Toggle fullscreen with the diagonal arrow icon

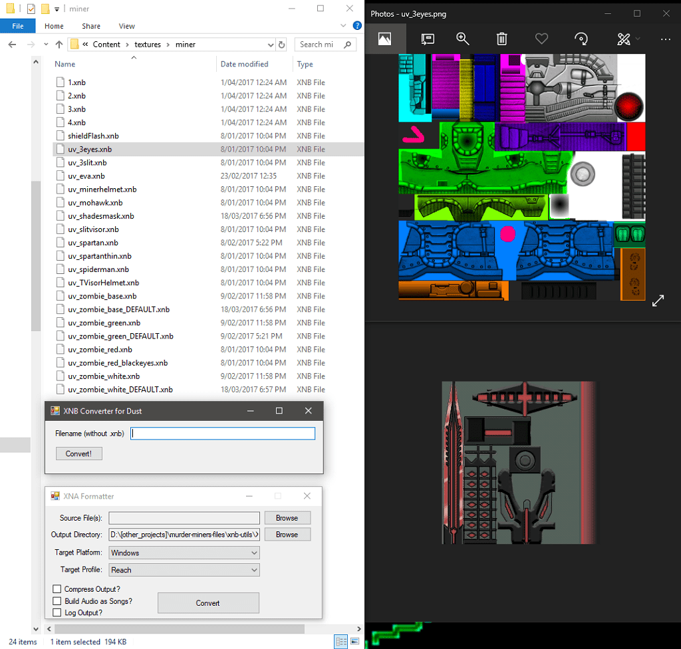click(658, 301)
